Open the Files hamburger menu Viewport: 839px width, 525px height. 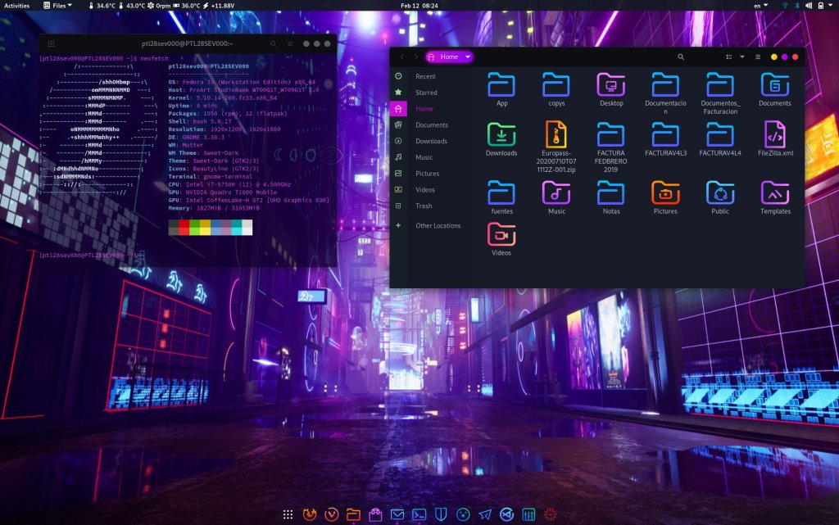click(x=756, y=57)
